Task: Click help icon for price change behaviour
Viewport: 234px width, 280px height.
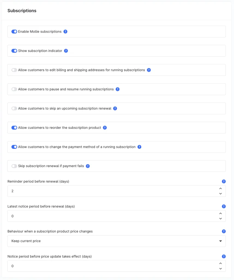Action: pyautogui.click(x=224, y=231)
